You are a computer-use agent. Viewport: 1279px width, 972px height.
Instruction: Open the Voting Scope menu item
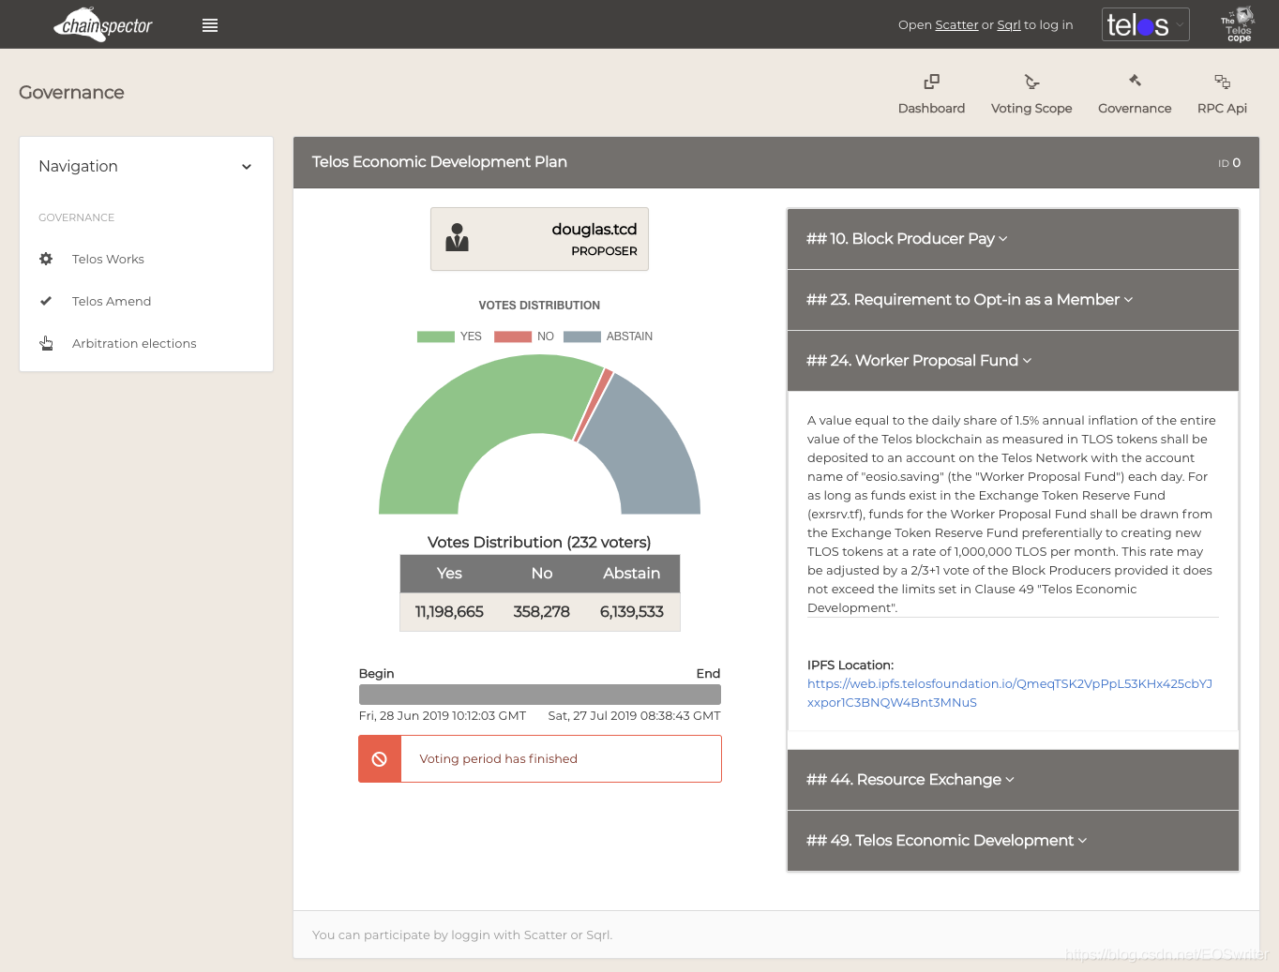click(1031, 95)
